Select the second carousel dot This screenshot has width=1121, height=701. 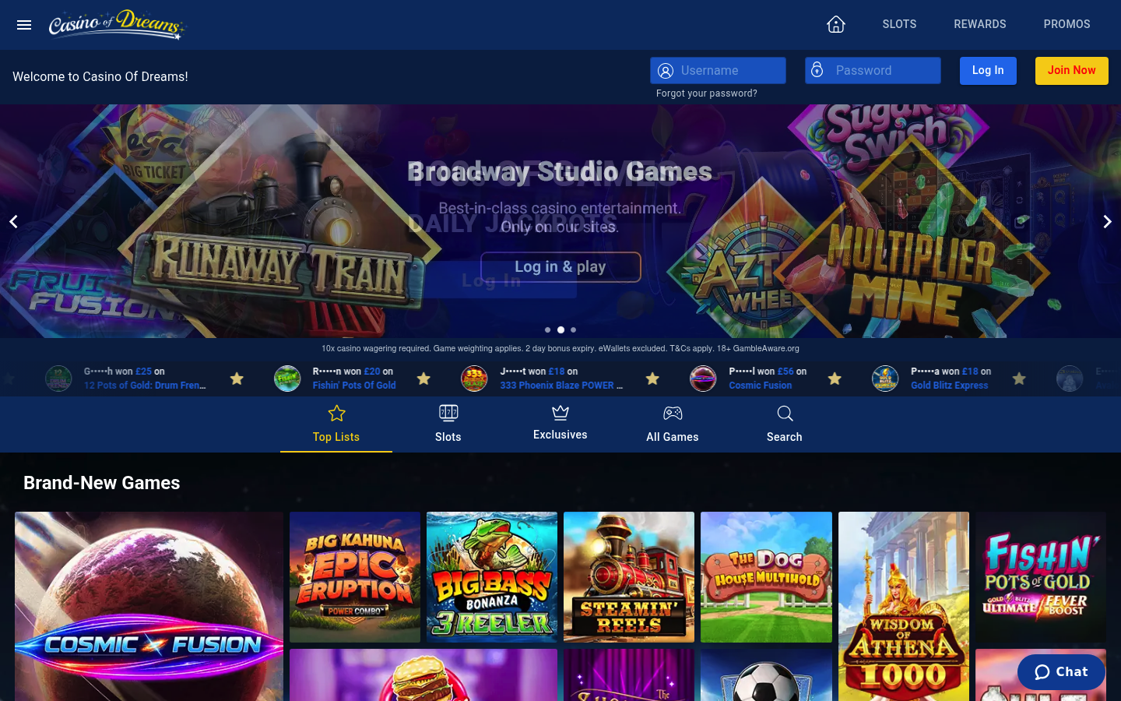tap(560, 330)
